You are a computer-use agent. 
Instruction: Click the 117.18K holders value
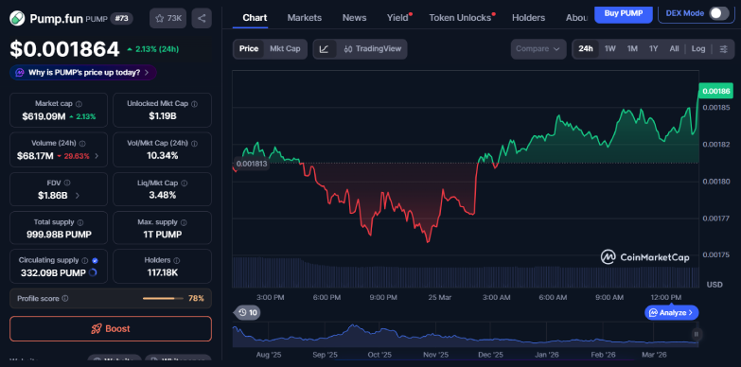click(162, 272)
